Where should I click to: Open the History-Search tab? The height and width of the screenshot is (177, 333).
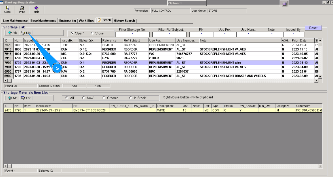[x=124, y=21]
